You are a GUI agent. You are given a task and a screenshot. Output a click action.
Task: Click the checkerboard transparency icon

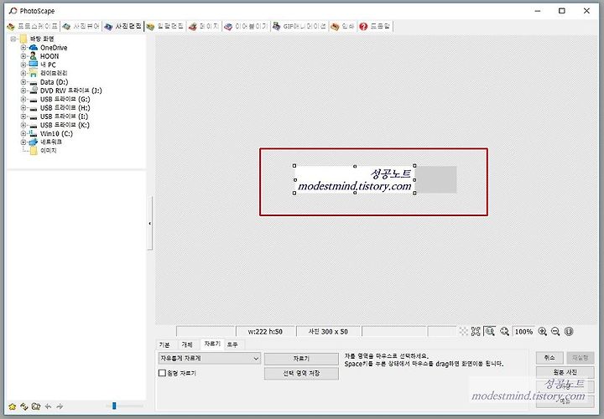(463, 331)
